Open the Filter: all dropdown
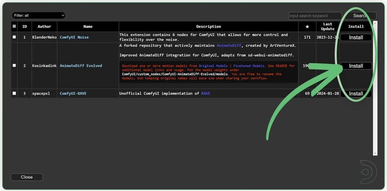This screenshot has height=191, width=387. pyautogui.click(x=38, y=15)
